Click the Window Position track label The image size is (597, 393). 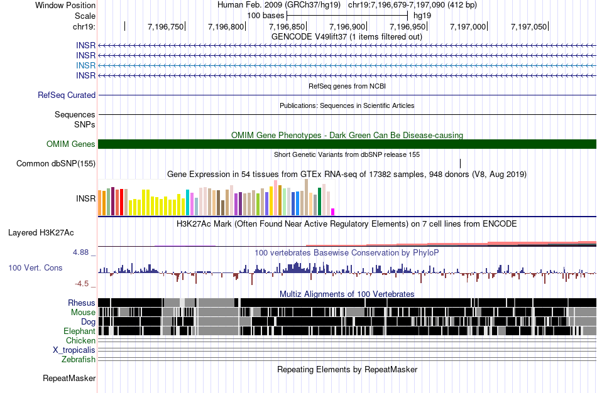click(65, 5)
